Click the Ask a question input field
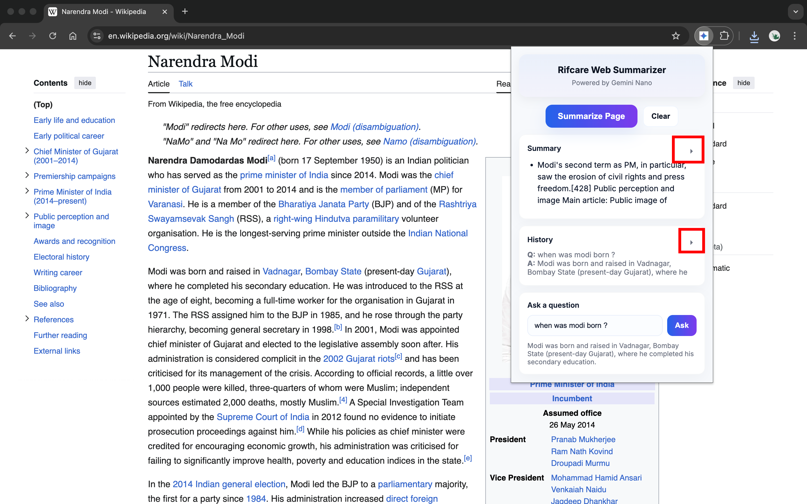Image resolution: width=807 pixels, height=504 pixels. click(x=594, y=325)
